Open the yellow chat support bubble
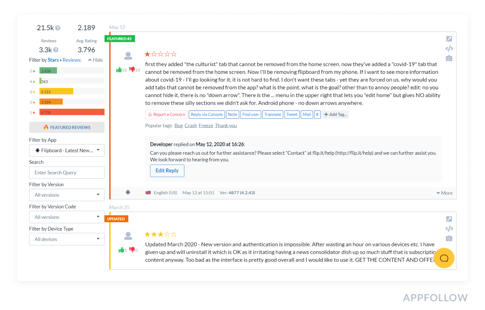This screenshot has width=485, height=310. click(x=444, y=258)
